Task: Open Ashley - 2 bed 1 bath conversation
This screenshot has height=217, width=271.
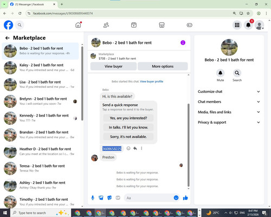Action: 40,185
